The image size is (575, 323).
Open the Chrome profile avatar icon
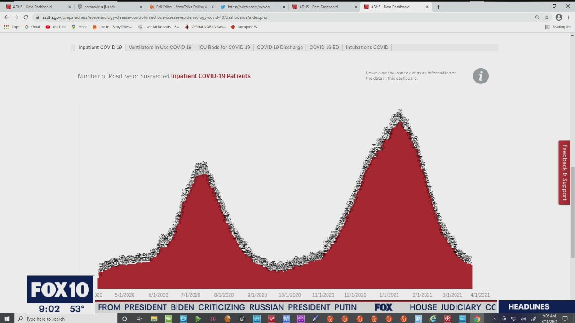558,17
